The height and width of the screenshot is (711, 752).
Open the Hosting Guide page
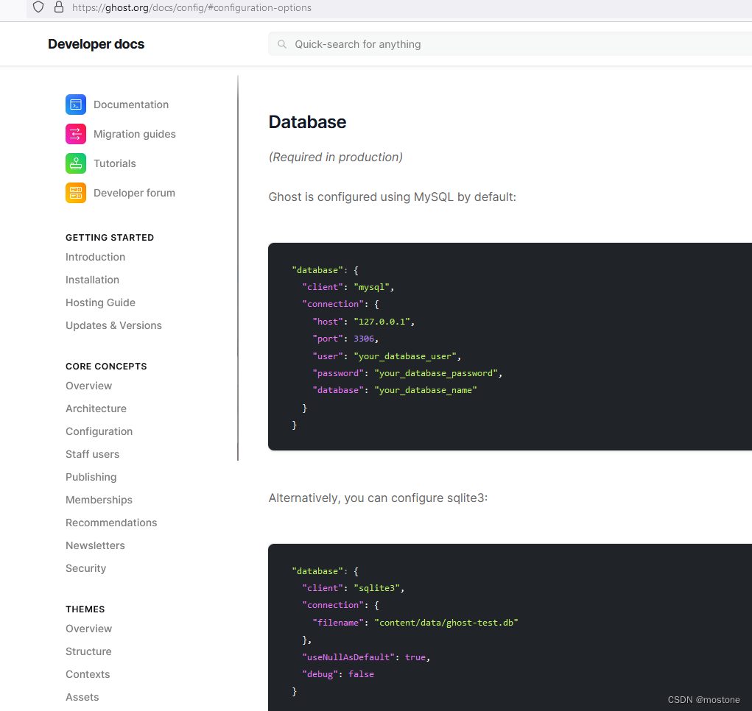[x=100, y=303]
